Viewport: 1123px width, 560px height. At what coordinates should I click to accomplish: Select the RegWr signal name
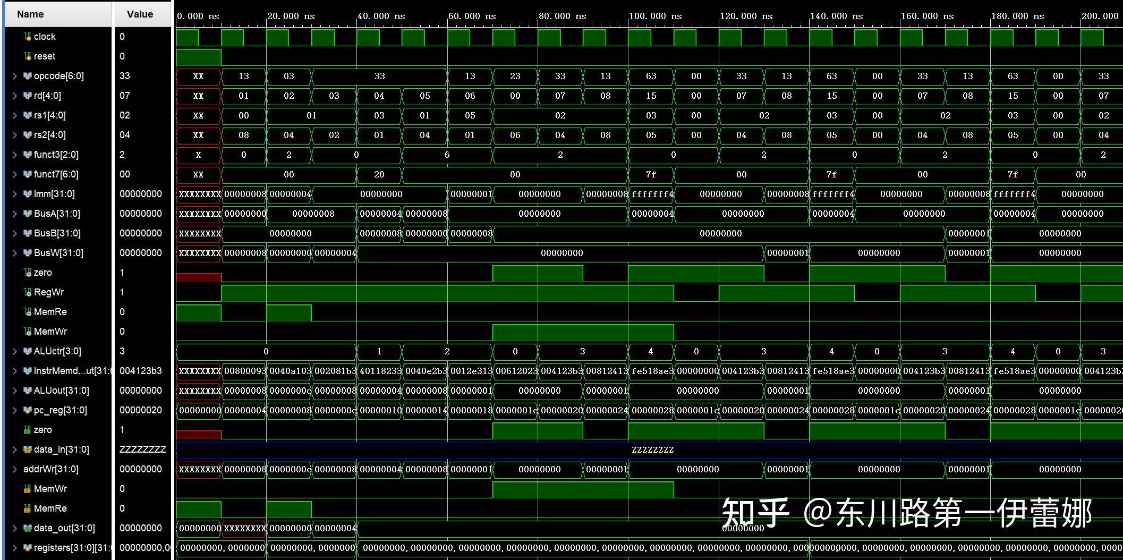pyautogui.click(x=49, y=292)
